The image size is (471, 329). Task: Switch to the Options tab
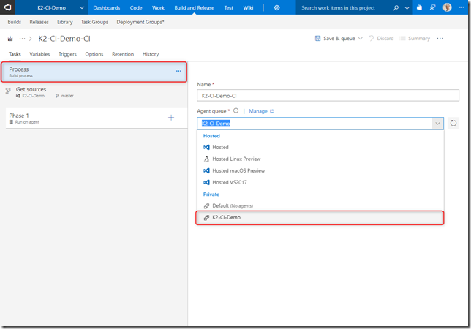pos(94,54)
